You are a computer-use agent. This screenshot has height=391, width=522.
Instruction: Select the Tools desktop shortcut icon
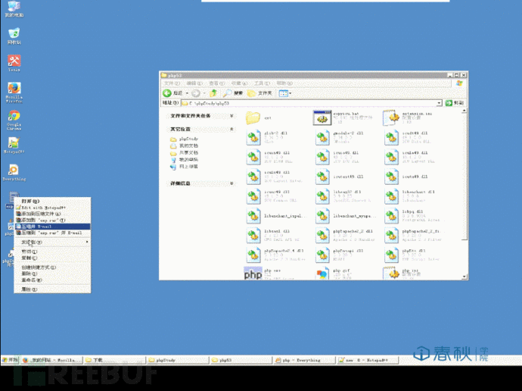pos(14,64)
